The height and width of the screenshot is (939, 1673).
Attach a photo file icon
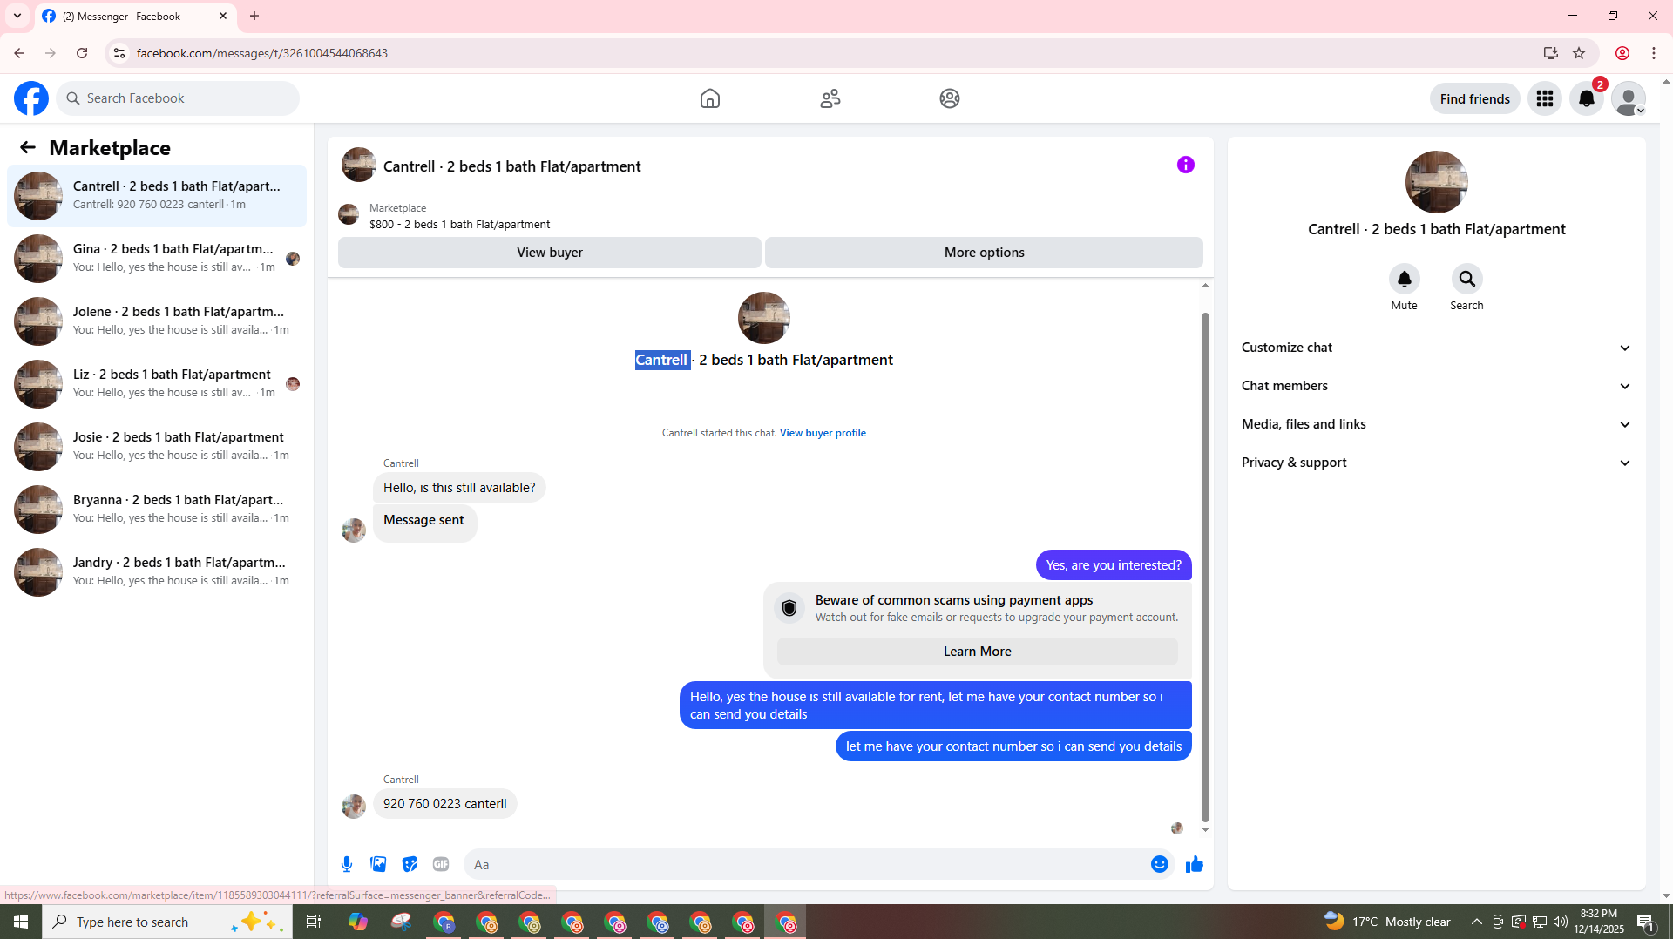tap(378, 864)
